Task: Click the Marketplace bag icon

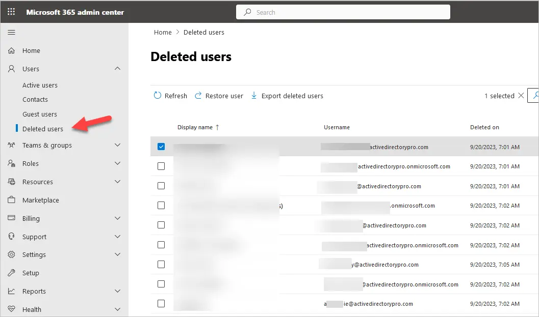Action: (x=11, y=199)
